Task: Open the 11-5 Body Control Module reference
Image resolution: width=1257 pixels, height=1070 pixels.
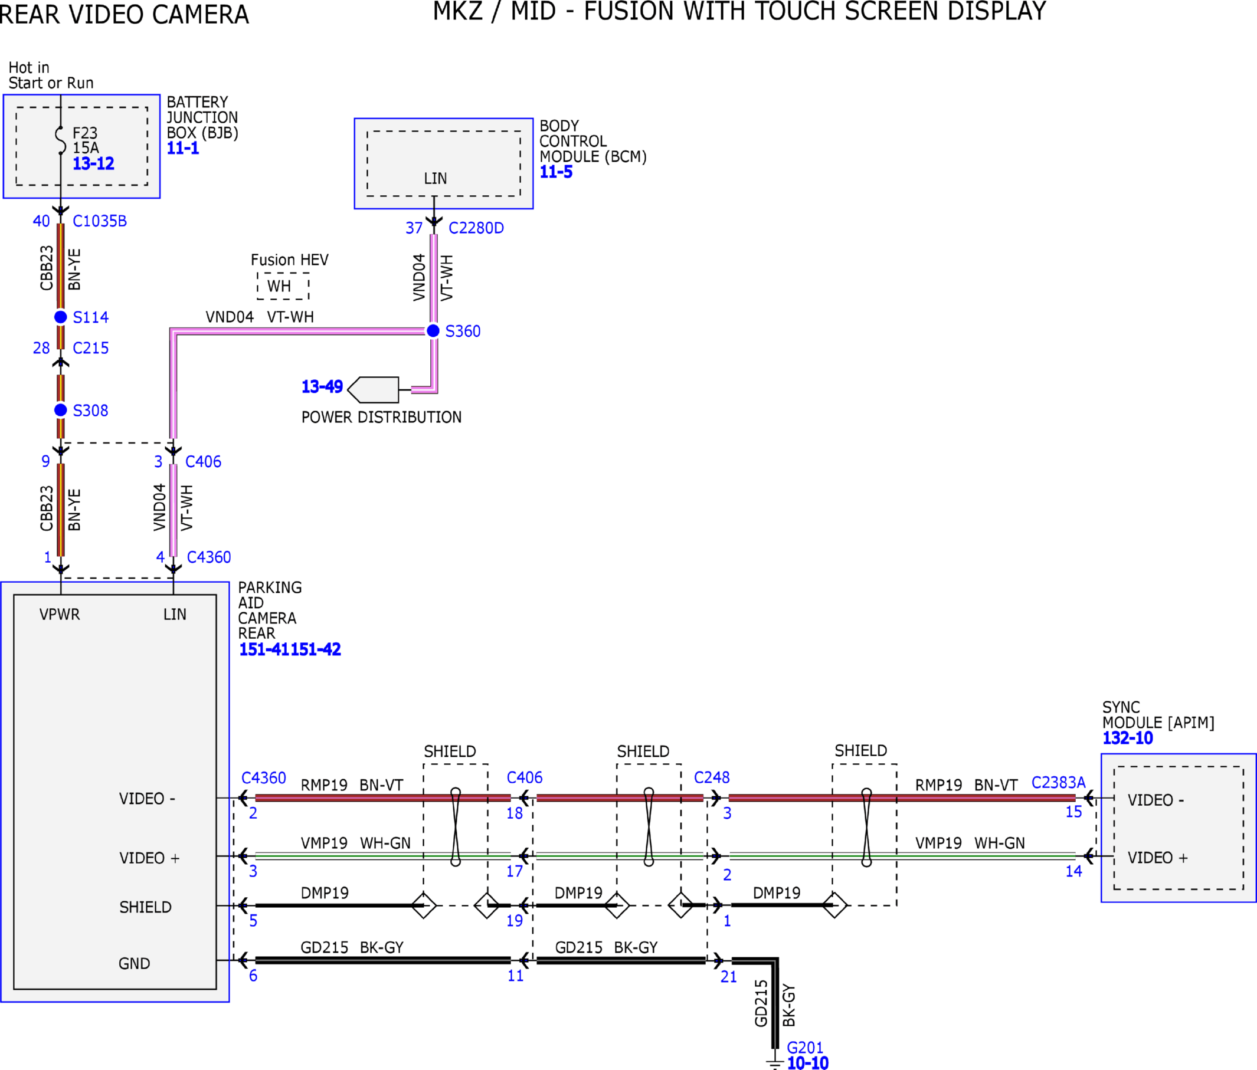Action: [556, 172]
